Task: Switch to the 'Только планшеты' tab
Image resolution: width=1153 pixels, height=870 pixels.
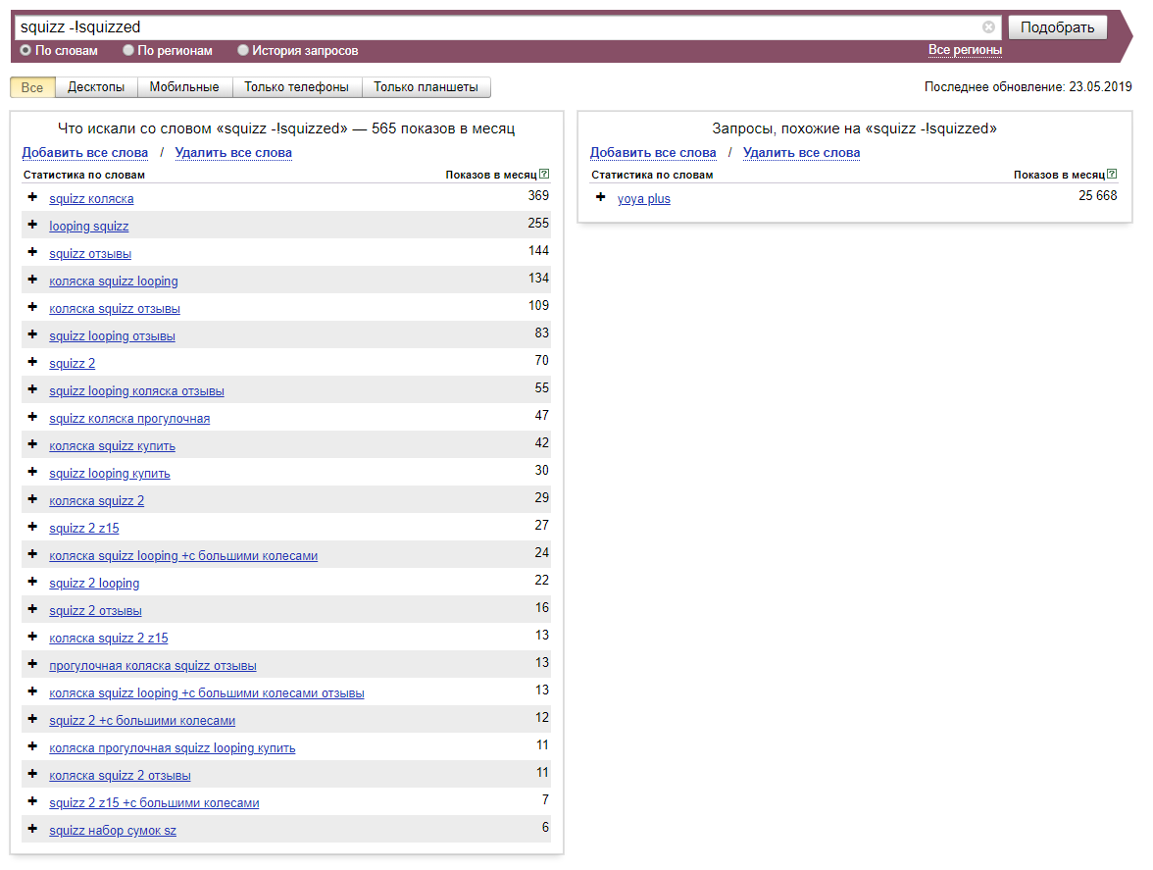Action: (x=426, y=87)
